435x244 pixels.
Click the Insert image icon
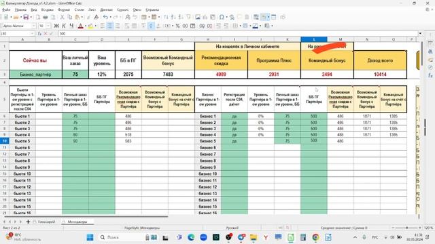[x=198, y=17]
